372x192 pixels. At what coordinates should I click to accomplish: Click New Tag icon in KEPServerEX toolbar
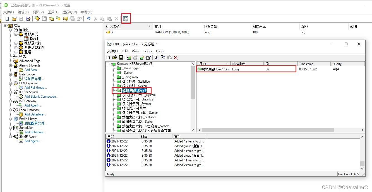pos(58,19)
